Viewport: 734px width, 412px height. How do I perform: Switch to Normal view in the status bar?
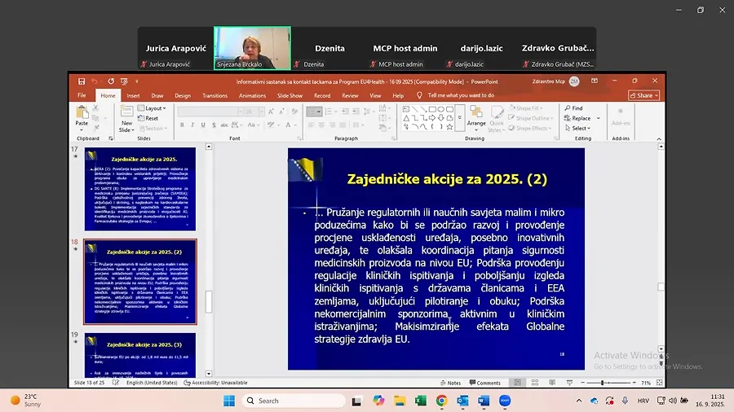pos(517,383)
